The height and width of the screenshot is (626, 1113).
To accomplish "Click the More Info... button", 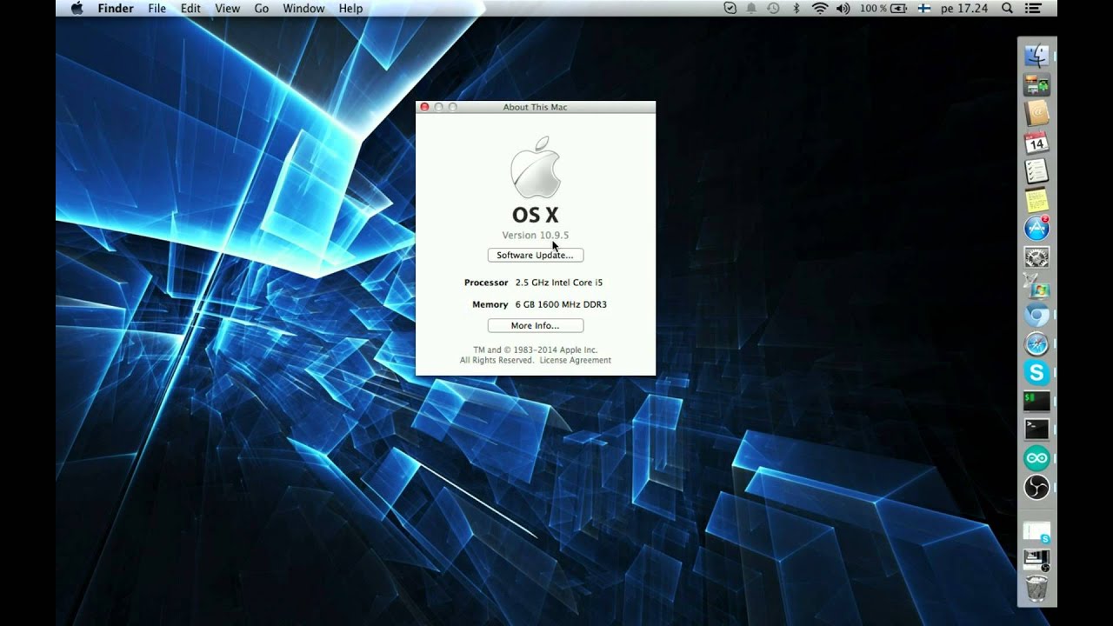I will (535, 325).
